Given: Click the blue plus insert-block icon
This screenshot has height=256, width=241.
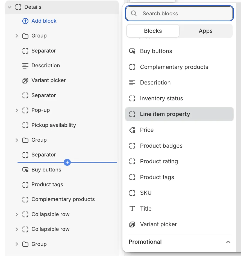Looking at the screenshot, I should point(67,162).
